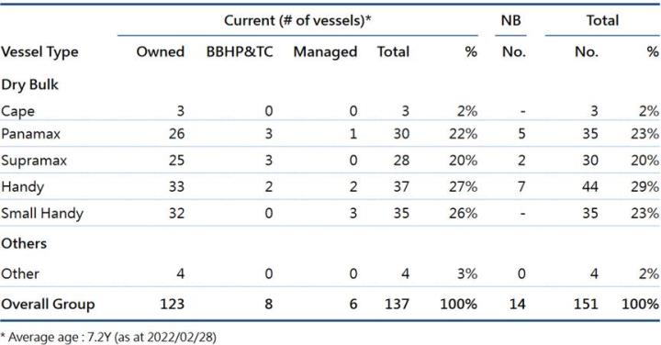Select Overall Group owned value 123

172,304
